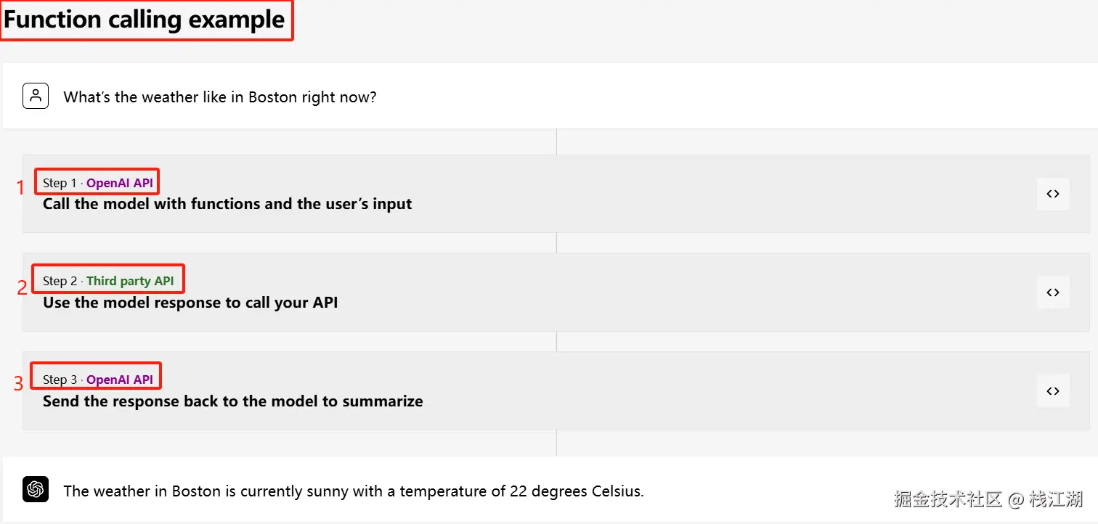Screen dimensions: 1098x524
Task: Click the "Step 2" label text
Action: pyautogui.click(x=60, y=281)
